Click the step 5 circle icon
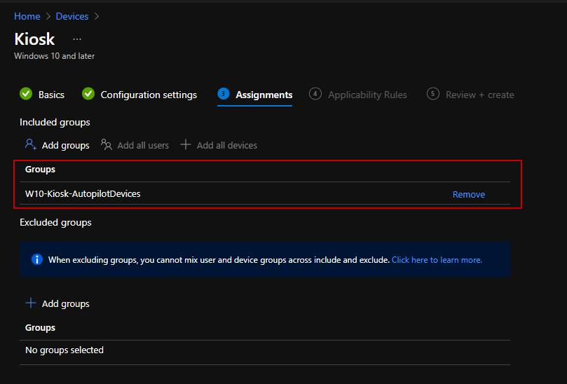Viewport: 567px width, 384px height. click(433, 94)
